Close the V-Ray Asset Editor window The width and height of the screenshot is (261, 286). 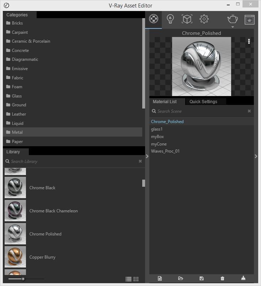251,4
